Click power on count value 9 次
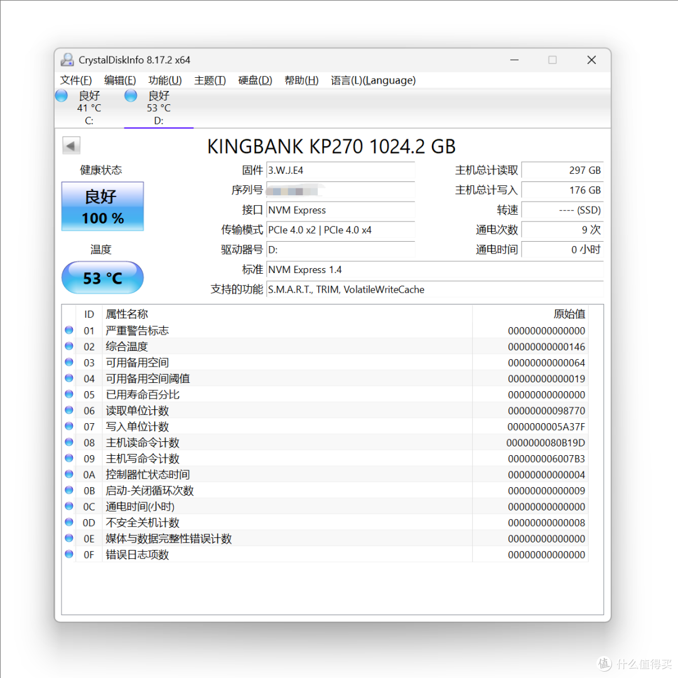The image size is (678, 678). [562, 230]
